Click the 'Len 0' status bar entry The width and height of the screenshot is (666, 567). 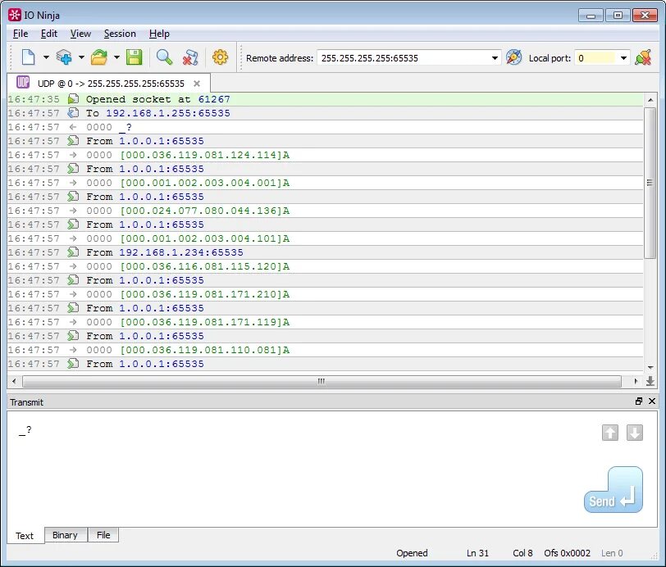tap(612, 553)
